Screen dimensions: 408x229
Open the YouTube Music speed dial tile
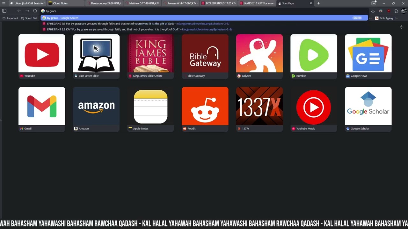tap(314, 109)
